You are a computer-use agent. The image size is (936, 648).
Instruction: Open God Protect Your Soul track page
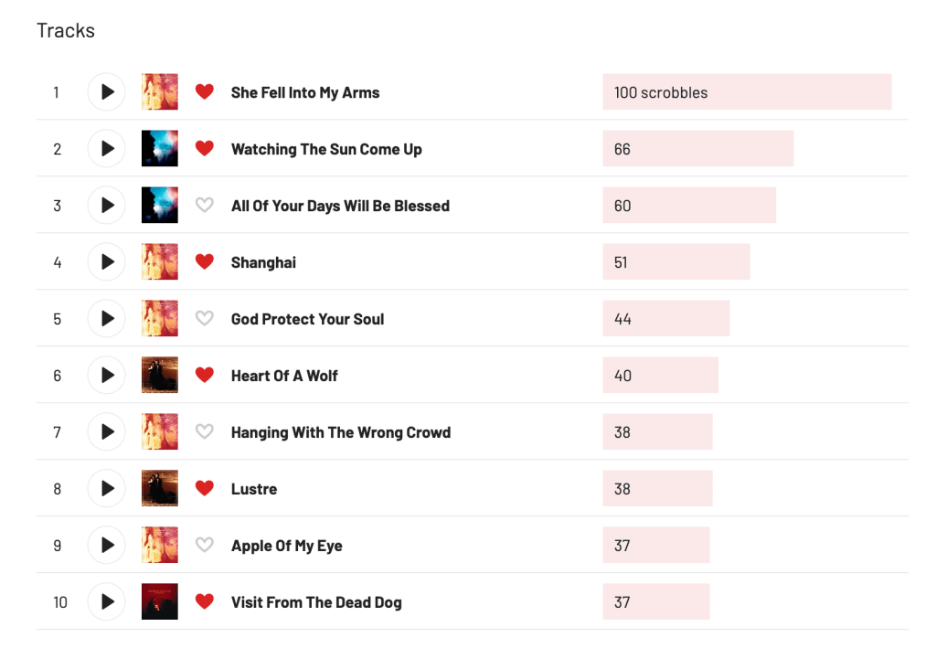pyautogui.click(x=307, y=319)
